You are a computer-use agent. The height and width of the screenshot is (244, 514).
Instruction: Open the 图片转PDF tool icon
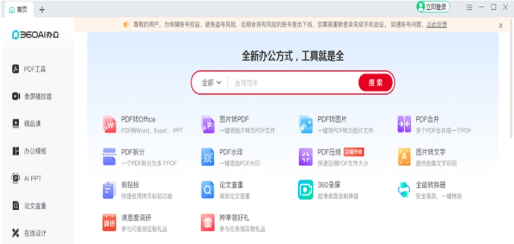208,124
